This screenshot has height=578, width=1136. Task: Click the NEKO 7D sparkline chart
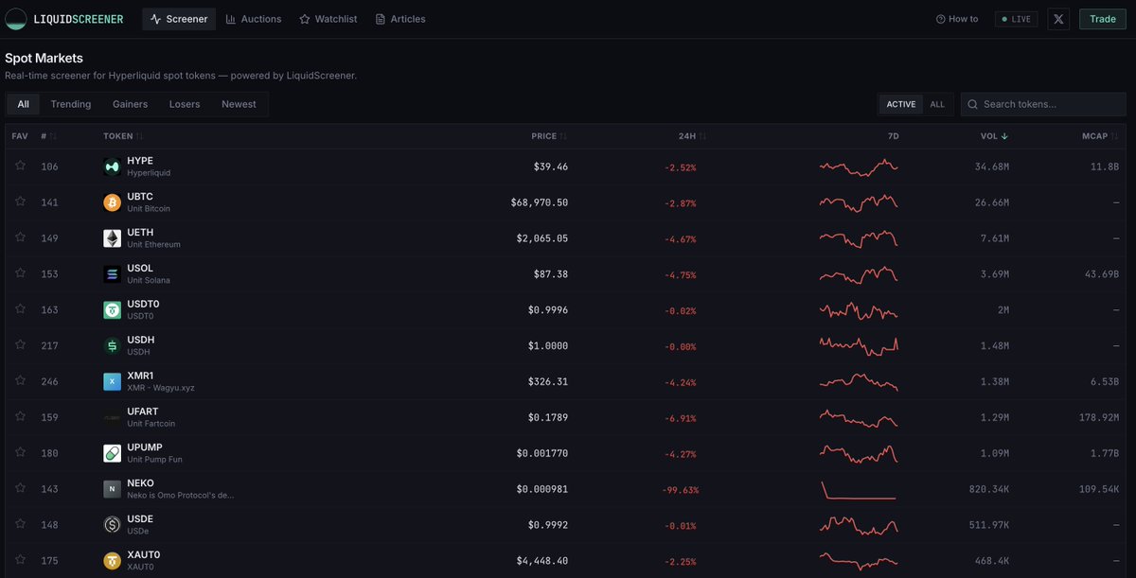[x=859, y=490]
